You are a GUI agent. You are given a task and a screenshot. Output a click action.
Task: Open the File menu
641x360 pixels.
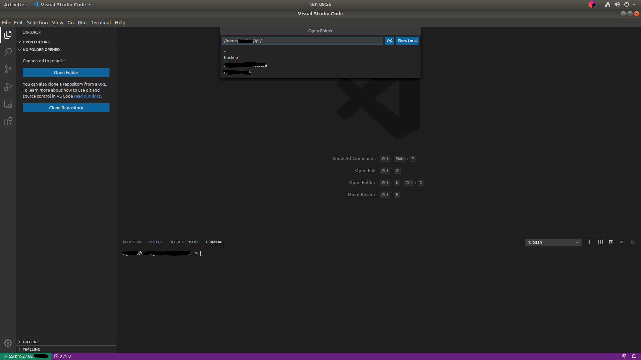click(6, 23)
